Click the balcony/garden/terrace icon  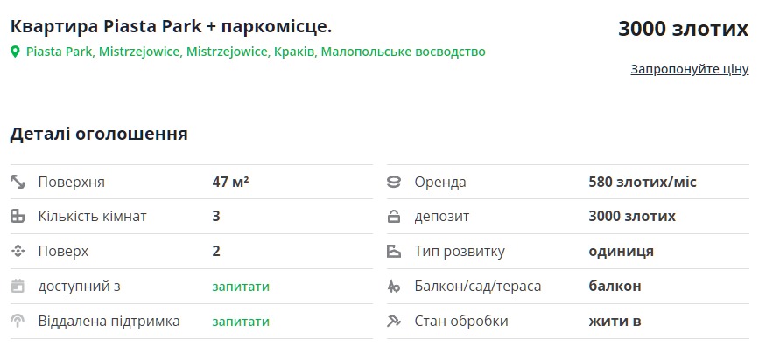tap(394, 286)
